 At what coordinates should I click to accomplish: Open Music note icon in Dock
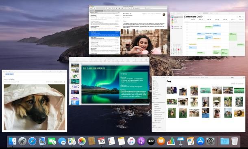coord(131,141)
